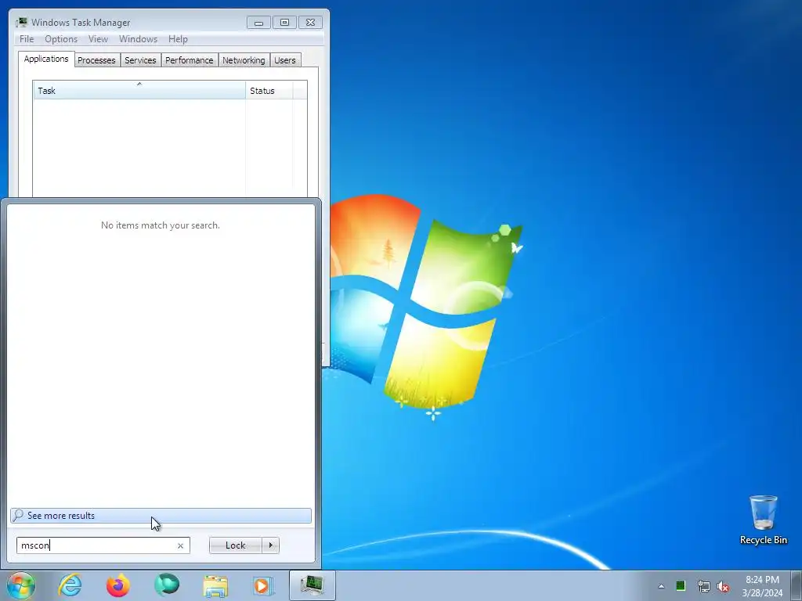
Task: Maximize the Task Manager window
Action: (285, 23)
